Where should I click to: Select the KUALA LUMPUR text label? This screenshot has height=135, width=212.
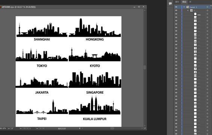pyautogui.click(x=95, y=119)
